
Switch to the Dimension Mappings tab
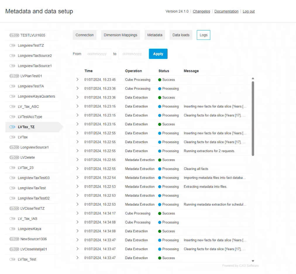tap(121, 35)
